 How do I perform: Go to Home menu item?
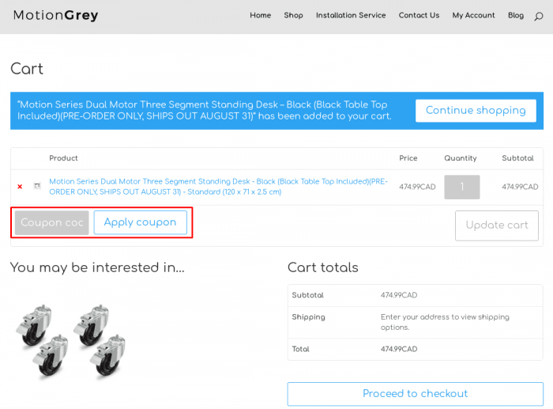(260, 15)
